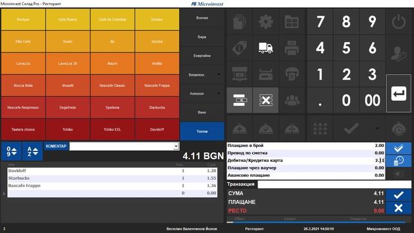This screenshot has height=233, width=414.
Task: Tap keypad digit 5
Action: click(346, 48)
